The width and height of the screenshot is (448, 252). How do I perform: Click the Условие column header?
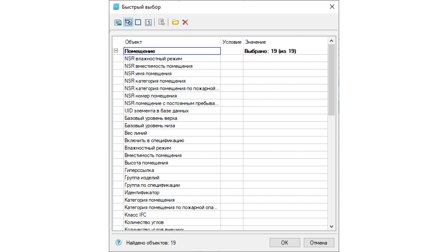[232, 42]
